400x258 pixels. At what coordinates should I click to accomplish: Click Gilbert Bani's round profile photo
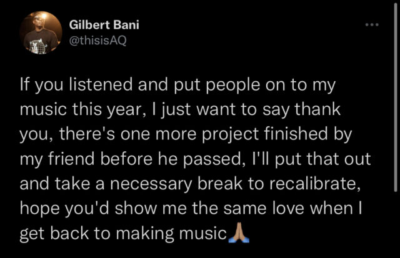coord(41,32)
